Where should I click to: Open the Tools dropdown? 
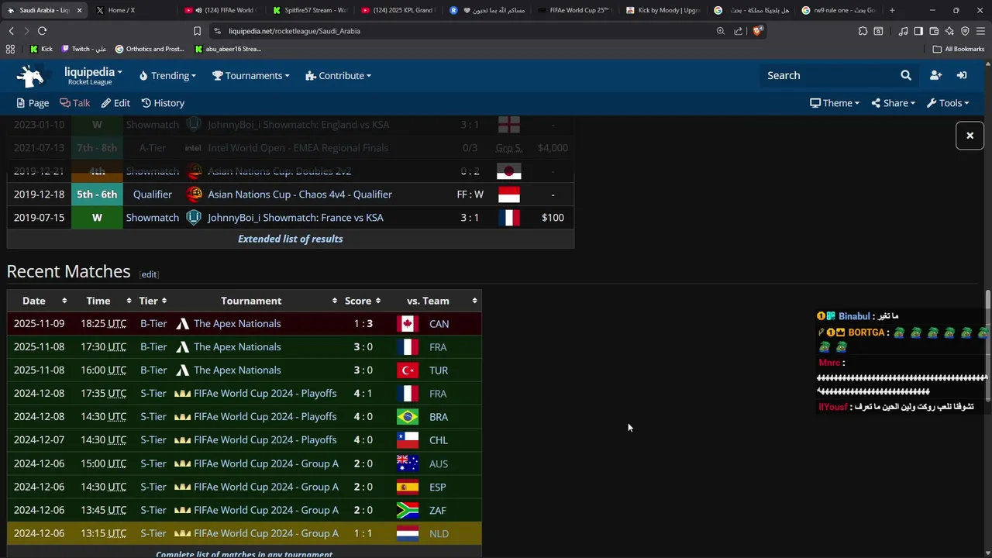[x=948, y=103]
